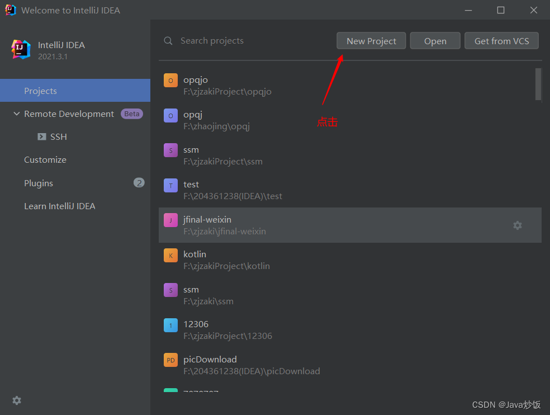
Task: Click path F:\204361238(IDEA)\test
Action: click(233, 196)
